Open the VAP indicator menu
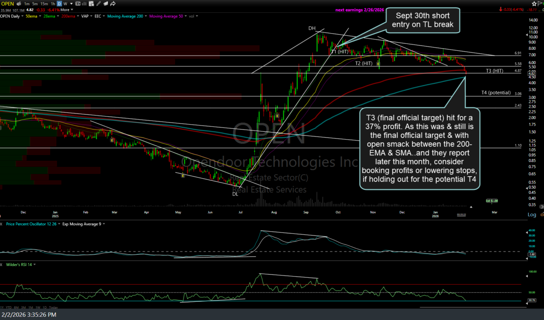This screenshot has width=544, height=320. coord(85,16)
